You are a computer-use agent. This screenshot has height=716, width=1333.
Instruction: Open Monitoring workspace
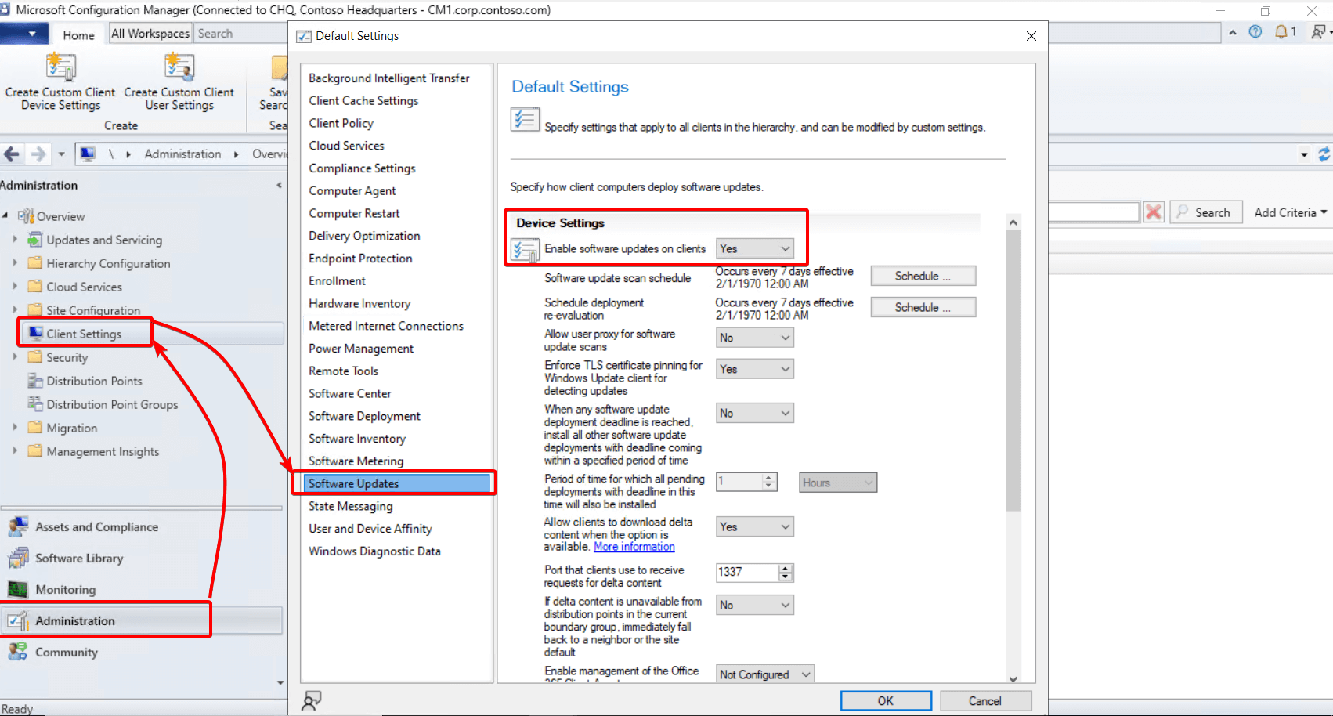[66, 590]
